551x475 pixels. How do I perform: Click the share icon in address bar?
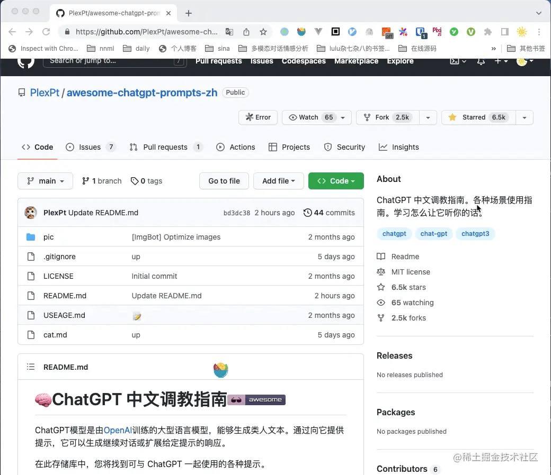point(246,32)
